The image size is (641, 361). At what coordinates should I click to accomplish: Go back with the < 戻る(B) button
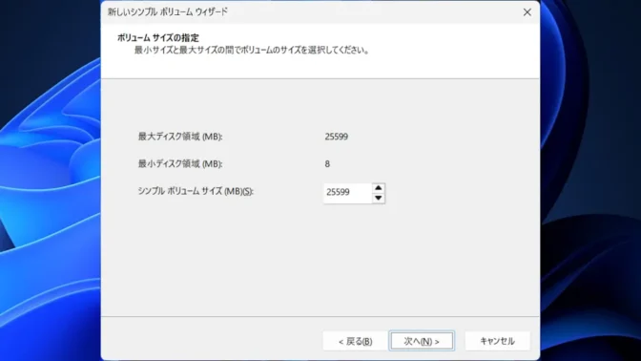(355, 341)
